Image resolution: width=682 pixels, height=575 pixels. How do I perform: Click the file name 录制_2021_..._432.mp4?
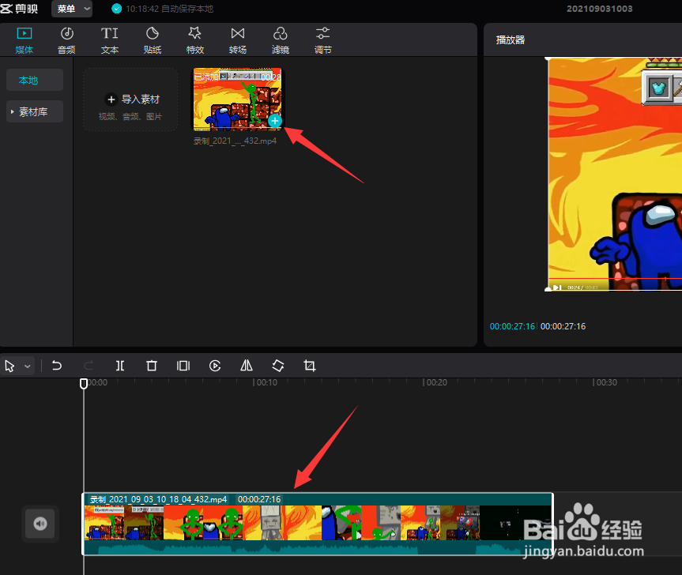point(235,141)
